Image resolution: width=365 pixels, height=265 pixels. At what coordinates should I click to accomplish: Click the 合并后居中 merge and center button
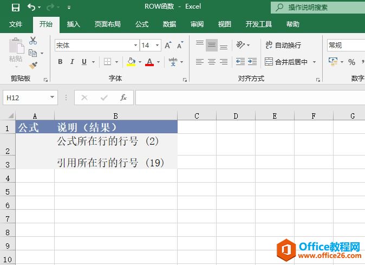coord(286,62)
